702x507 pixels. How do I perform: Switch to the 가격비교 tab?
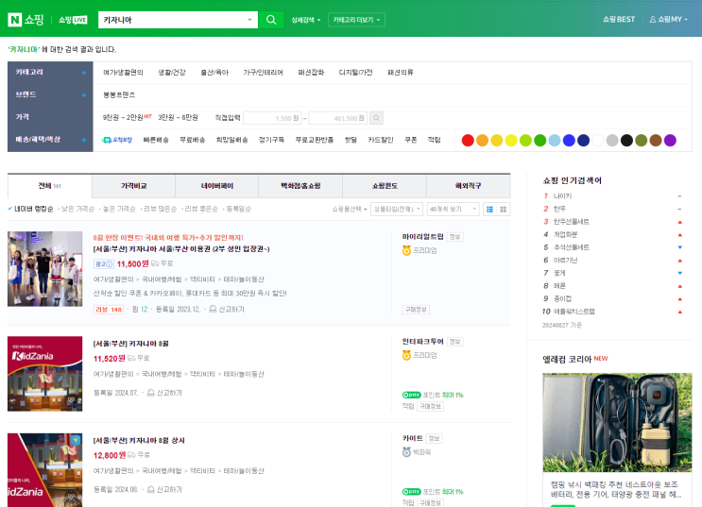click(133, 186)
